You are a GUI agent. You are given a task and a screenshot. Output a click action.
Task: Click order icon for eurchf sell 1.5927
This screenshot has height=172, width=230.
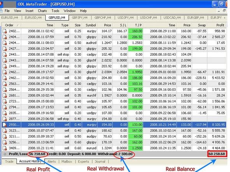click(5, 95)
